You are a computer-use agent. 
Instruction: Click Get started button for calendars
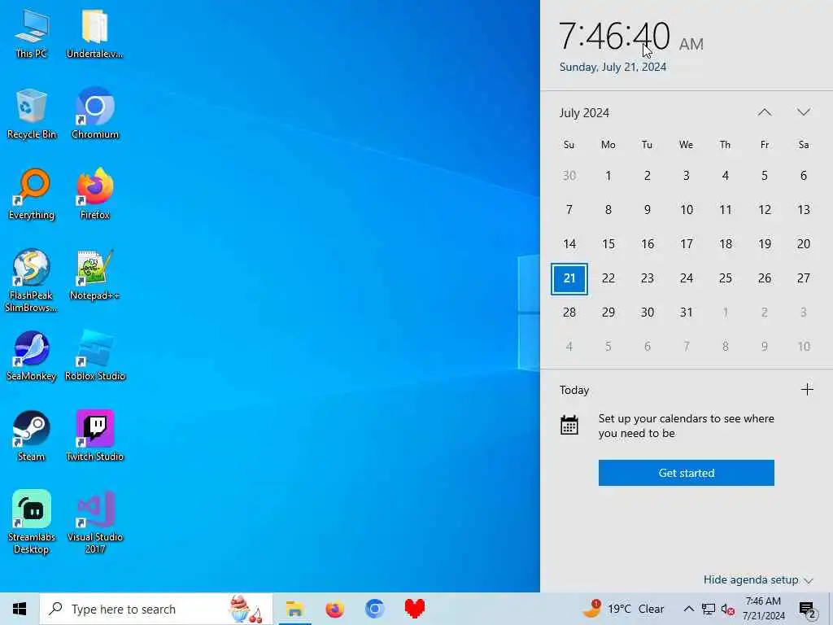[x=687, y=473]
